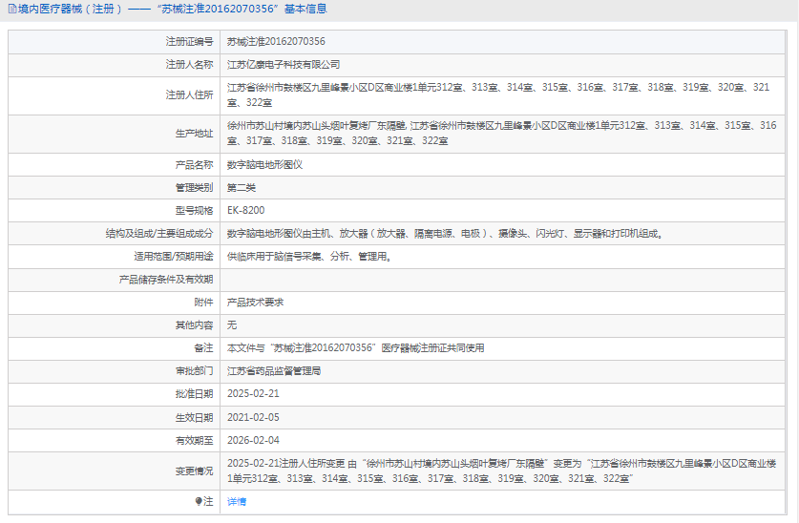Image resolution: width=799 pixels, height=523 pixels.
Task: Click the registrant address text 江苏省徐州市鼓楼区九里峰景小区D区商业楼1单元312室
Action: point(498,94)
